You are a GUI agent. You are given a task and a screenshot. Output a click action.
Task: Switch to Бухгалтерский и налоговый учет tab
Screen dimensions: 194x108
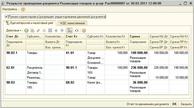(x=30, y=23)
